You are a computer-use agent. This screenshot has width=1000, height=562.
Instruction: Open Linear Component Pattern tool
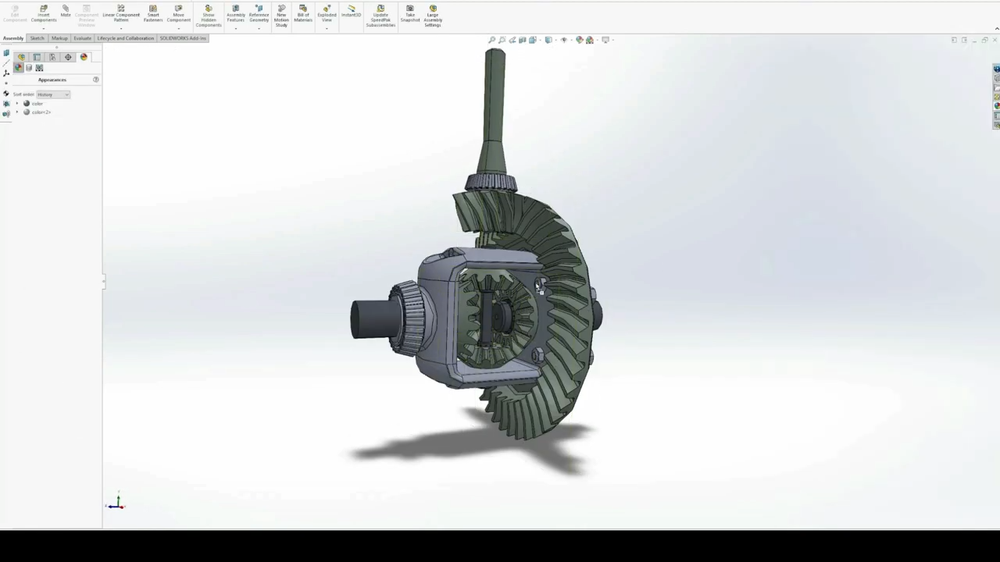tap(121, 13)
